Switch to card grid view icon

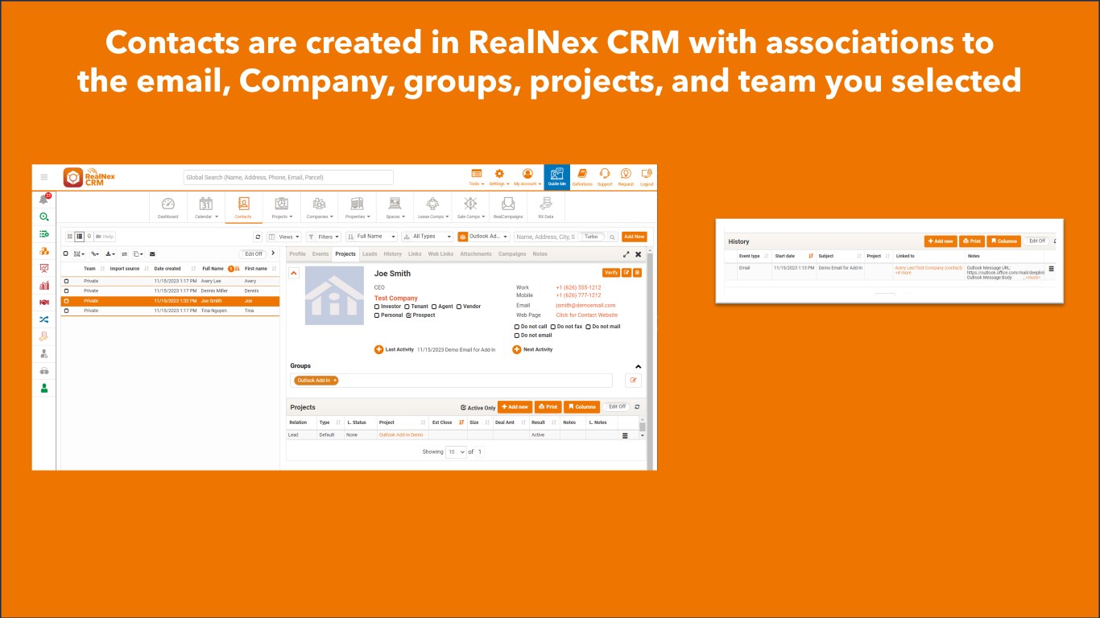coord(70,237)
